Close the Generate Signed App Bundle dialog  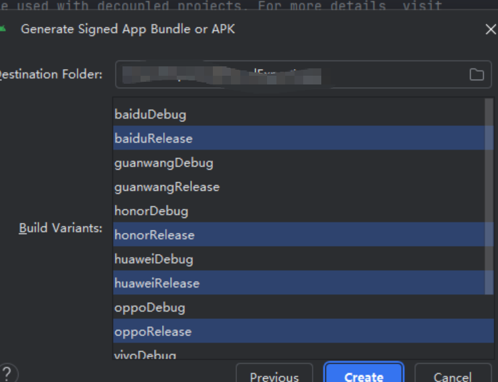coord(491,29)
